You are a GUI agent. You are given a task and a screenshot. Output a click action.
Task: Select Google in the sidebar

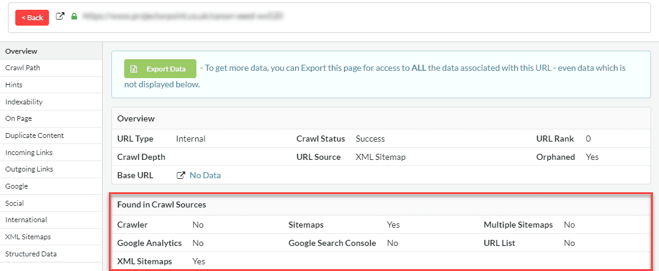[x=51, y=186]
